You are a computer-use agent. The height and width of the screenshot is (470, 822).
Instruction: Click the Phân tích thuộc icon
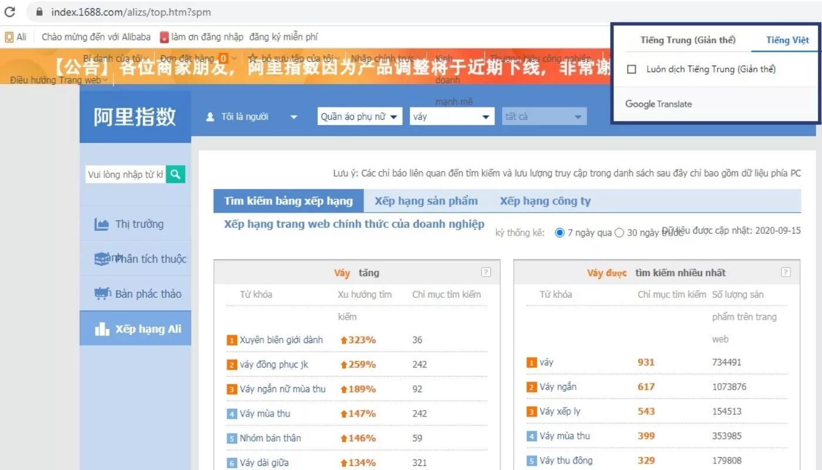(102, 258)
